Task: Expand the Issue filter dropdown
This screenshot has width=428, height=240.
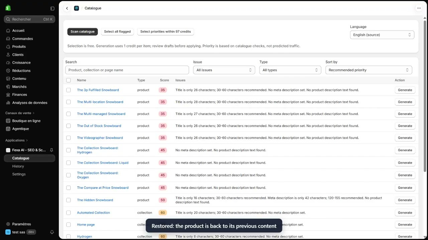Action: pyautogui.click(x=224, y=70)
